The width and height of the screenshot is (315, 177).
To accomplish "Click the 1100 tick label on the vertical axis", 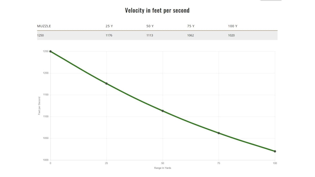I will [45, 116].
